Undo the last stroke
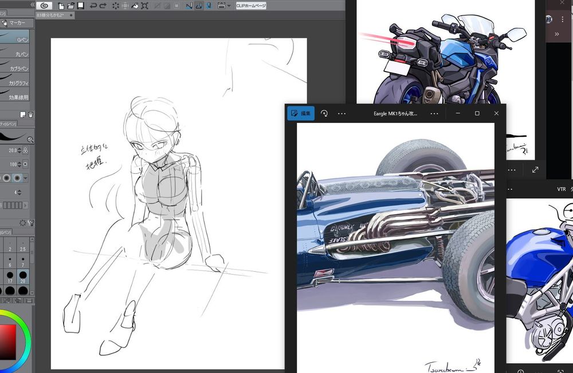Image resolution: width=573 pixels, height=373 pixels. click(93, 6)
